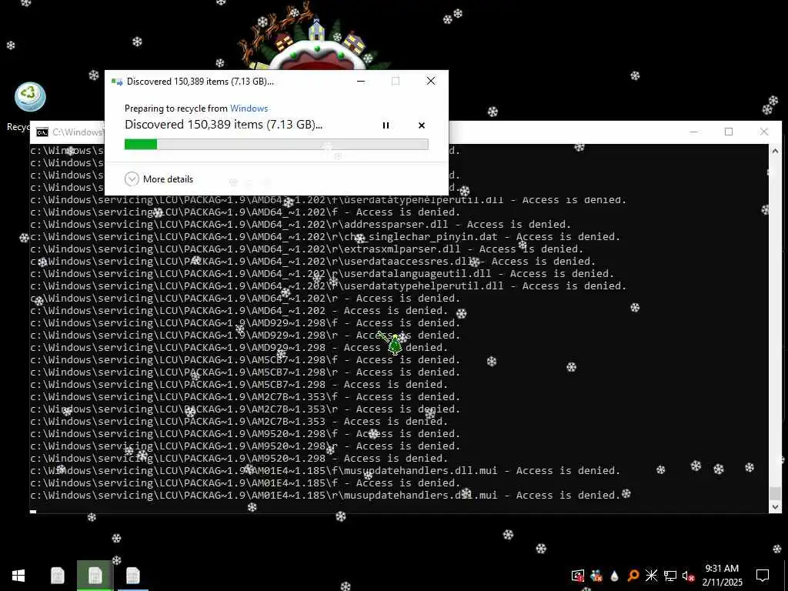This screenshot has height=591, width=788.
Task: Maximize the command prompt window
Action: pos(729,132)
